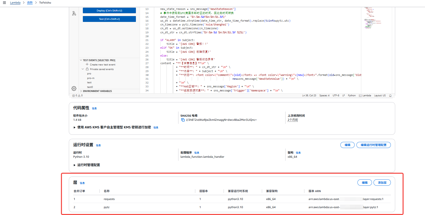The image size is (425, 215).
Task: Click the 编辑运行时管理配置 button
Action: point(374,145)
